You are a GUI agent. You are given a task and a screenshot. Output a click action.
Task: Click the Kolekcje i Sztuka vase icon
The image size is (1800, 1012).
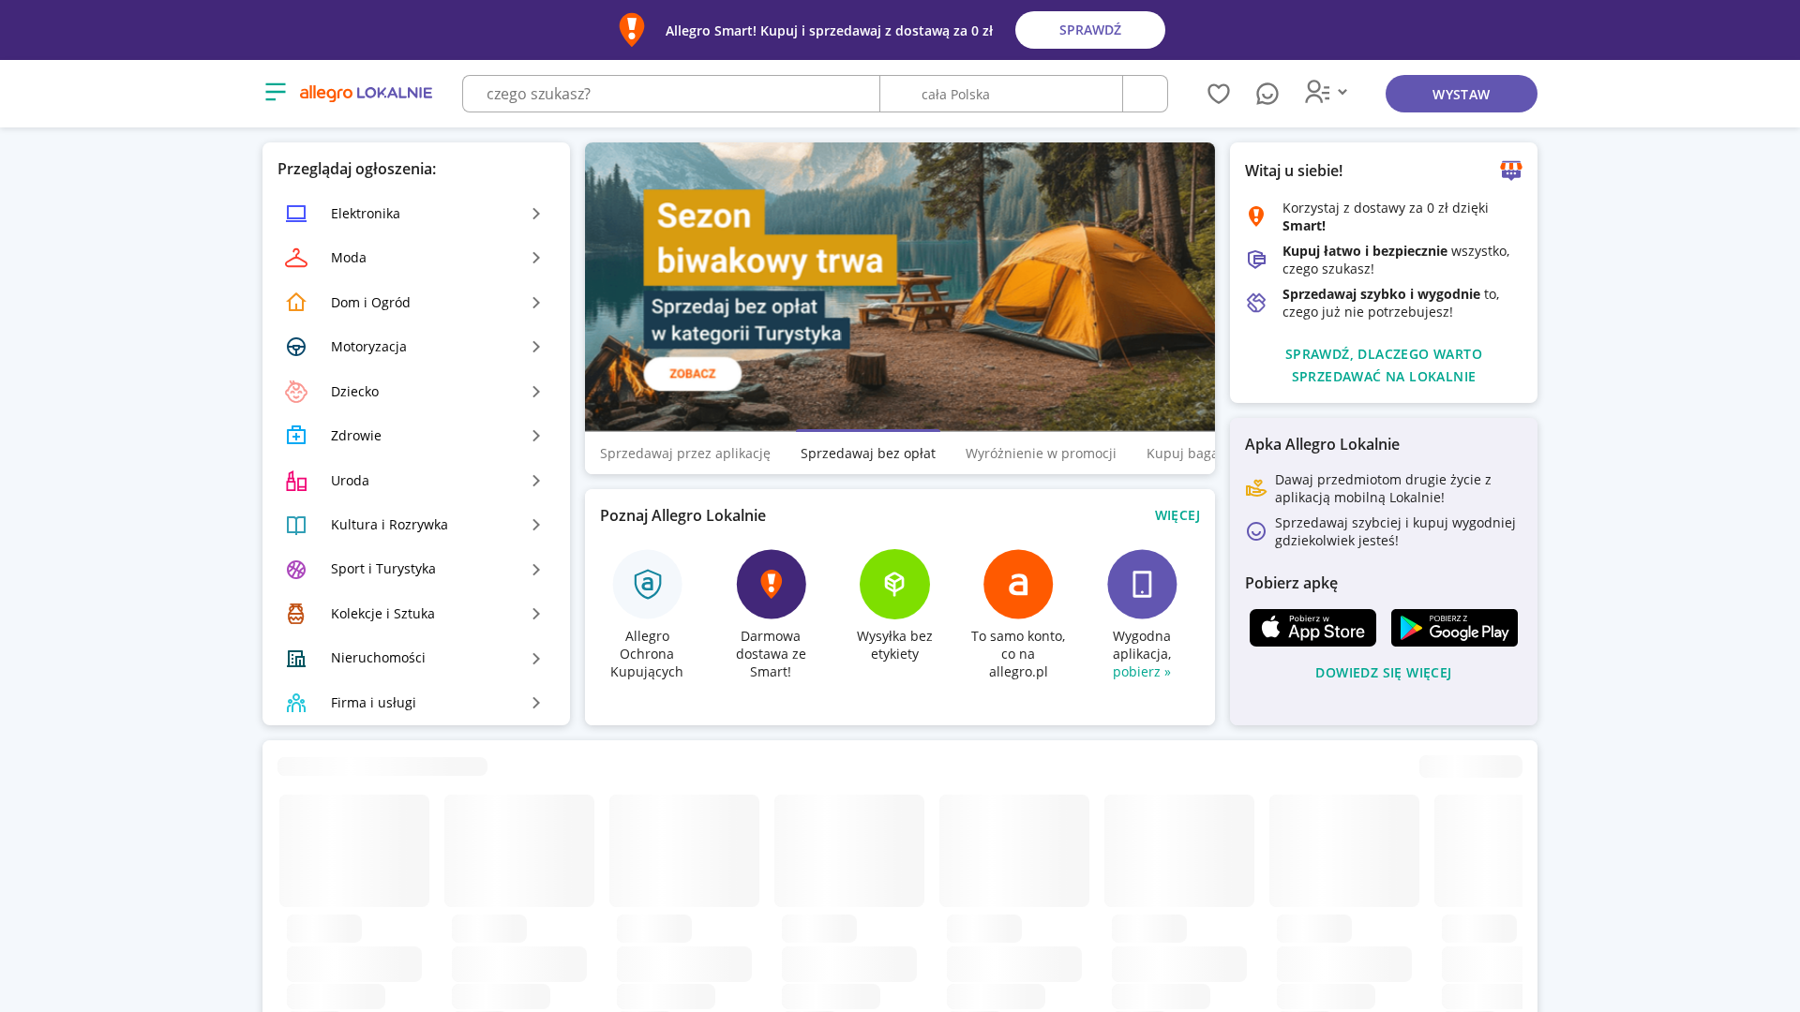[296, 614]
